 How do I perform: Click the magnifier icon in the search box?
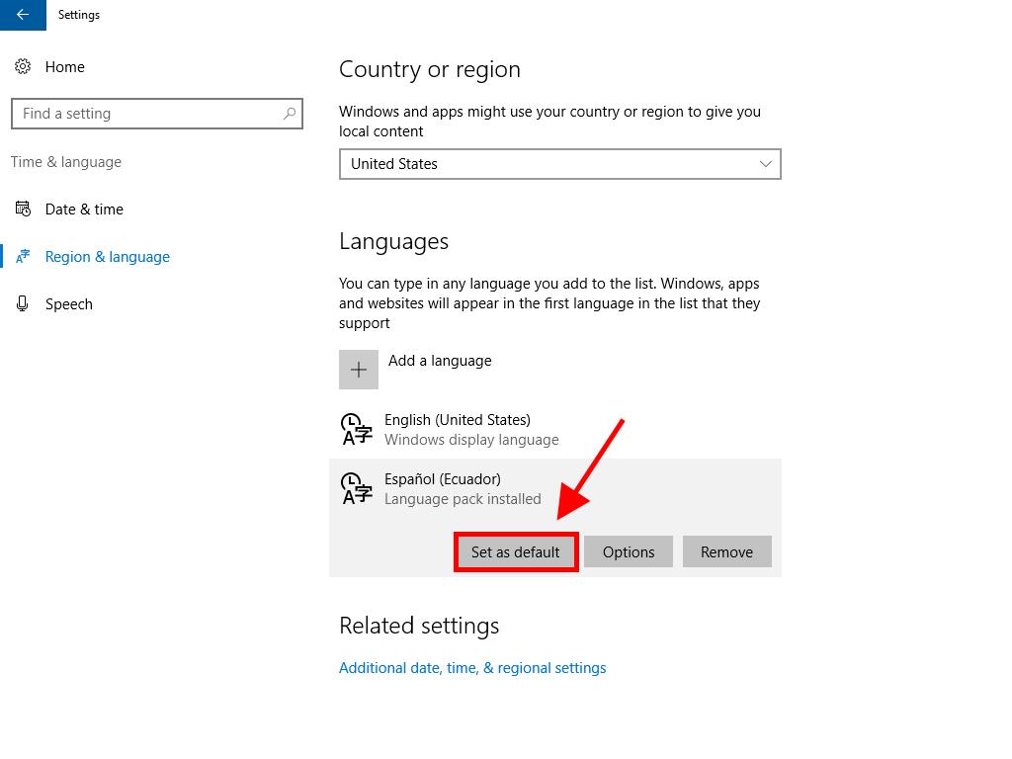[x=290, y=114]
